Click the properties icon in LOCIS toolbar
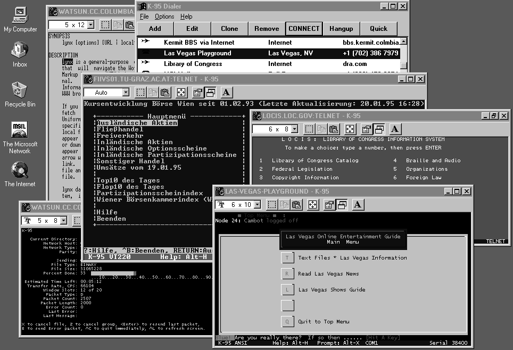Screen dimensions: 513x350 coord(366,129)
